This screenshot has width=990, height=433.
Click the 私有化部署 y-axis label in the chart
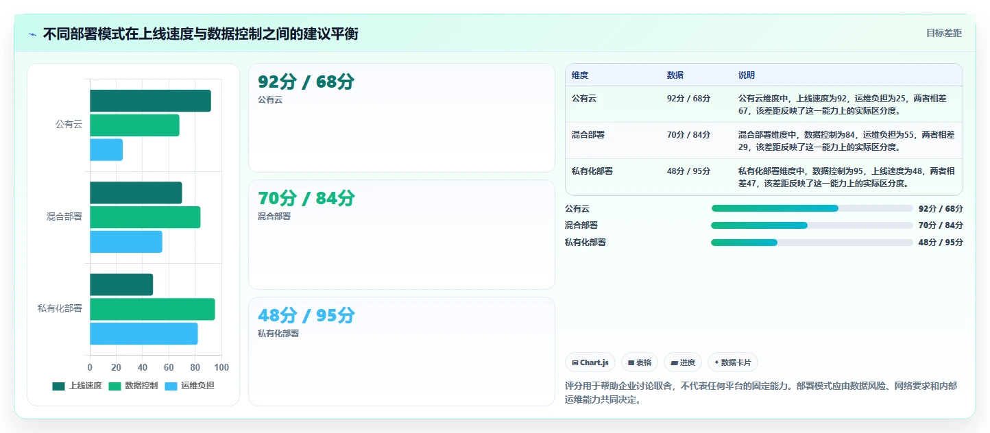pyautogui.click(x=60, y=308)
